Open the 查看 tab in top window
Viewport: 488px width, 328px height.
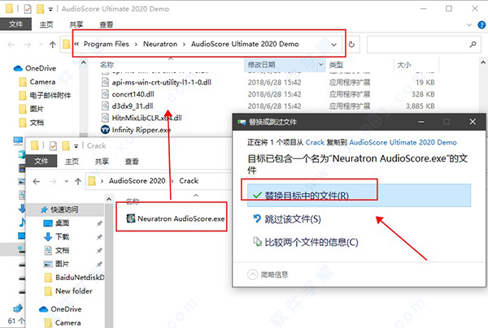pyautogui.click(x=106, y=24)
